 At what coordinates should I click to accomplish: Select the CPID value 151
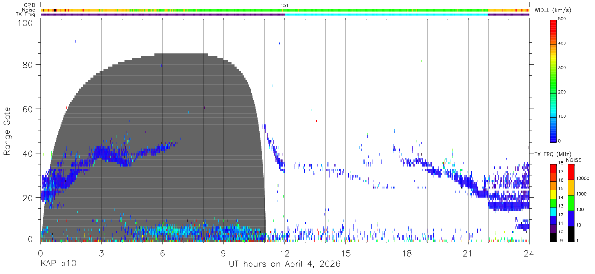pyautogui.click(x=284, y=5)
